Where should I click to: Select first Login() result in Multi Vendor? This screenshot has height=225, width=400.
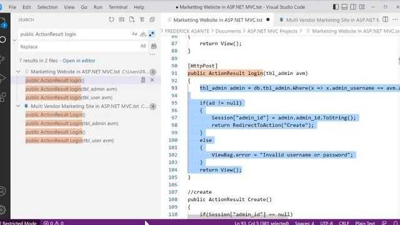pyautogui.click(x=56, y=115)
